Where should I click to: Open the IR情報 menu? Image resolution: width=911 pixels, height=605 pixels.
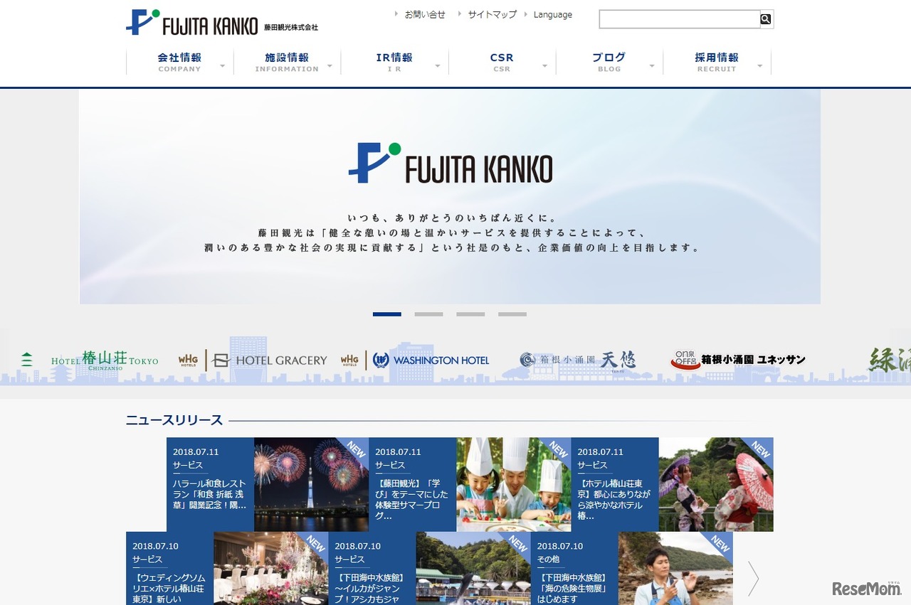pyautogui.click(x=394, y=62)
